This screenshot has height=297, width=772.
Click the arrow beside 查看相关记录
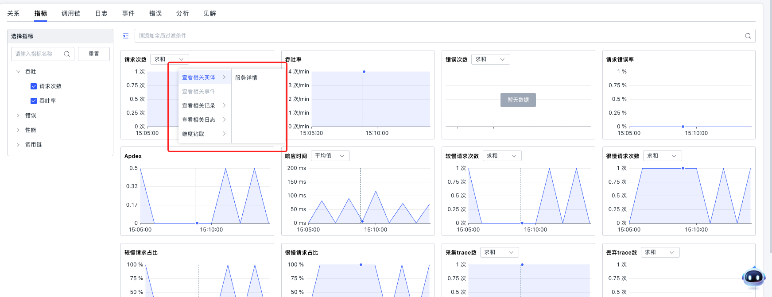coord(225,106)
